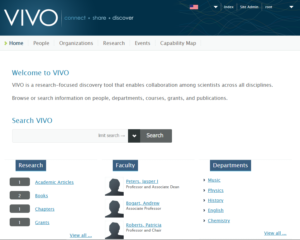Click the profile photo for Bogart, Andrew
The image size is (300, 240).
click(114, 208)
